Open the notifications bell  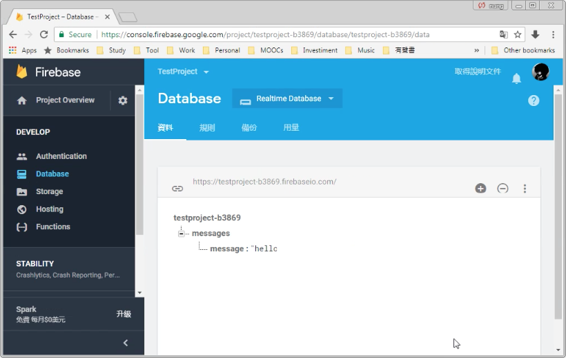coord(516,78)
